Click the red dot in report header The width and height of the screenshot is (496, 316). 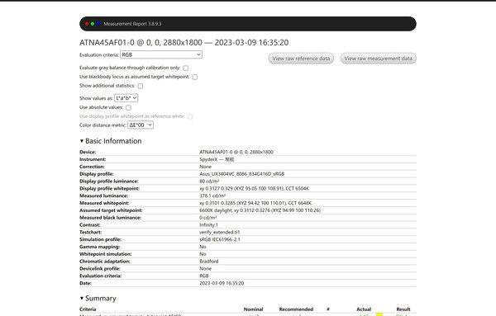pyautogui.click(x=87, y=24)
